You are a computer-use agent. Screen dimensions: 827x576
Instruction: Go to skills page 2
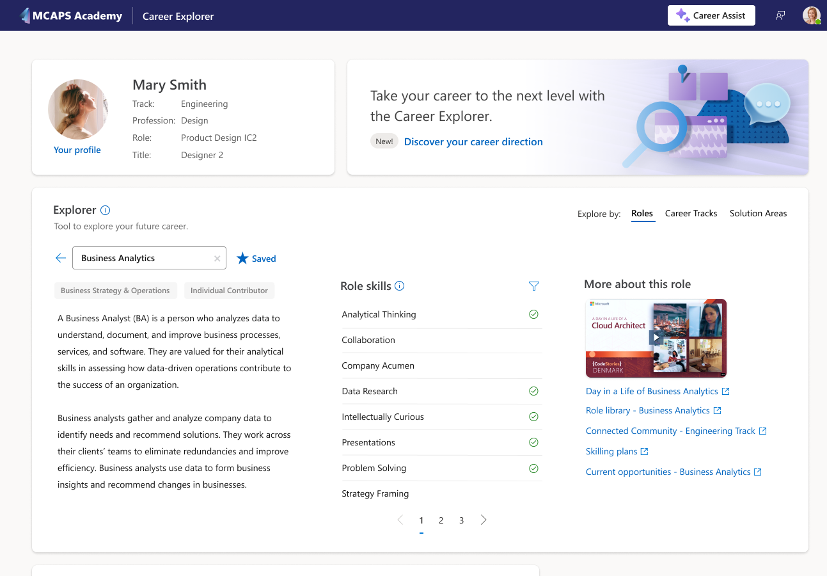(441, 520)
